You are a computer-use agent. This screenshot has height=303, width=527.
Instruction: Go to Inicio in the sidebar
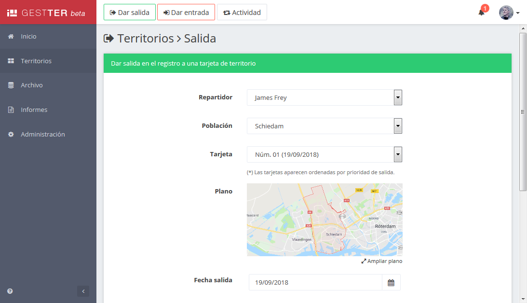point(48,36)
